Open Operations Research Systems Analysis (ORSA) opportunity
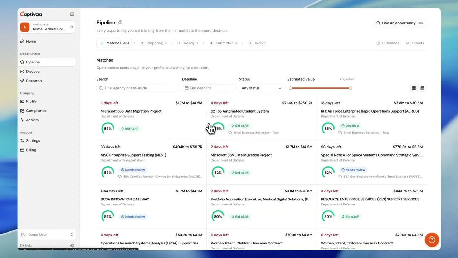The height and width of the screenshot is (258, 458). [150, 243]
